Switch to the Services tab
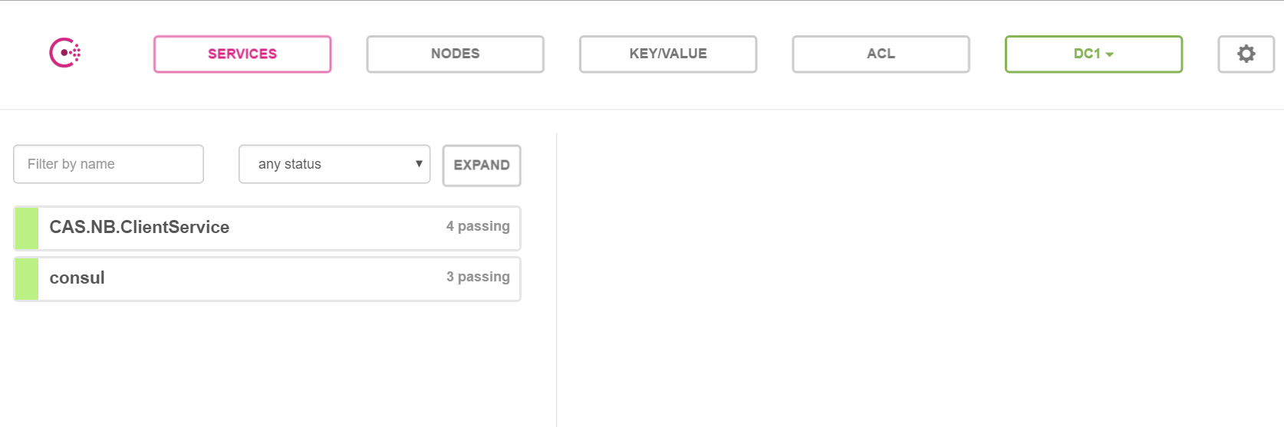The height and width of the screenshot is (427, 1284). pyautogui.click(x=242, y=54)
